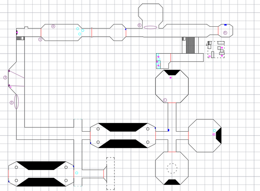The width and height of the screenshot is (260, 191).
Task: Select the upper black trapezoid in central hall
Action: click(x=123, y=127)
